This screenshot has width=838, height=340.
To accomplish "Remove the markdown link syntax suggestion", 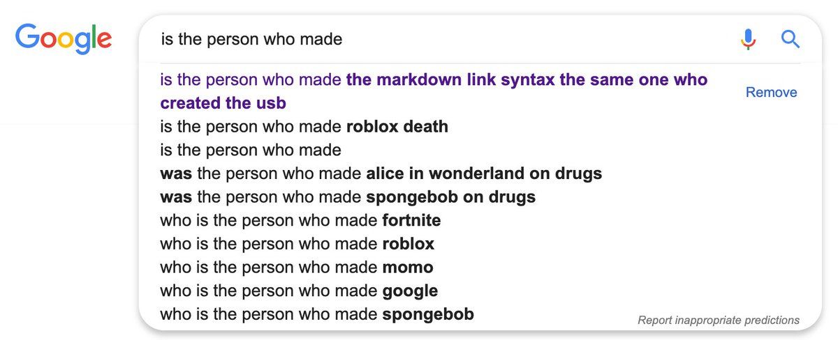I will pyautogui.click(x=771, y=93).
